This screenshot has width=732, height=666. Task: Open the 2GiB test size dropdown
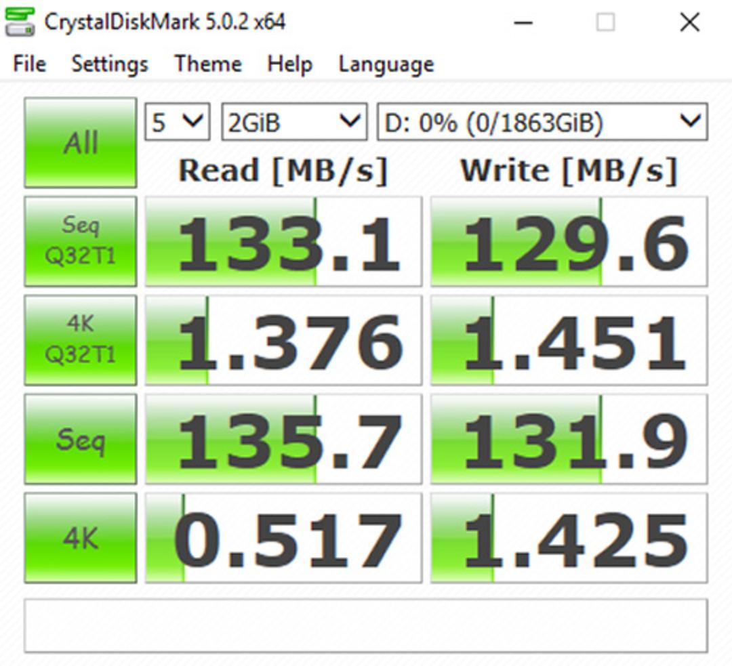click(294, 122)
